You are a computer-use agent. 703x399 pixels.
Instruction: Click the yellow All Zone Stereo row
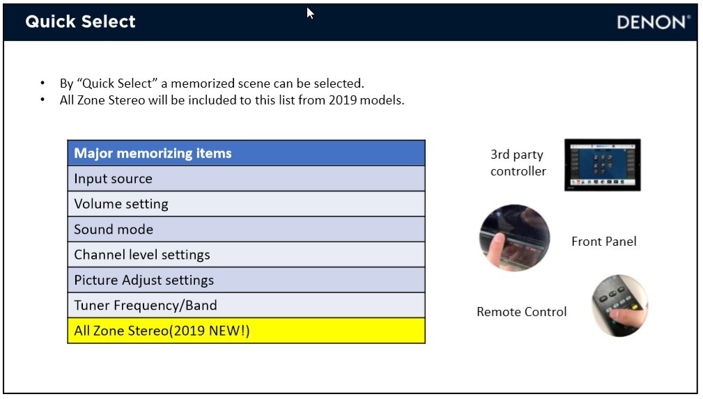(246, 331)
